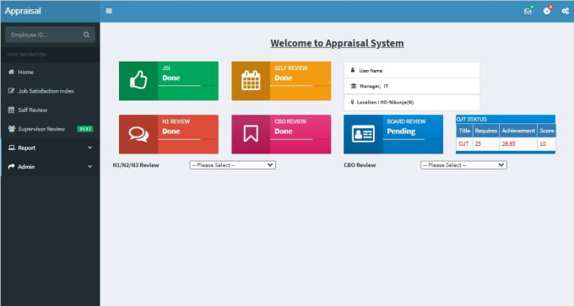Click the Achievement column header
574x306 pixels.
(518, 131)
